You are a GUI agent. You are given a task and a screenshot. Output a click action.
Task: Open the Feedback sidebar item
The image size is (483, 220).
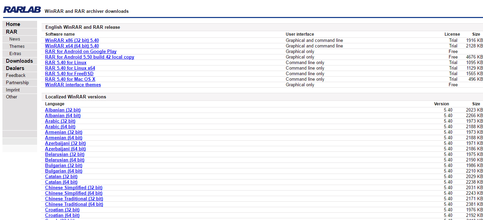[x=16, y=75]
